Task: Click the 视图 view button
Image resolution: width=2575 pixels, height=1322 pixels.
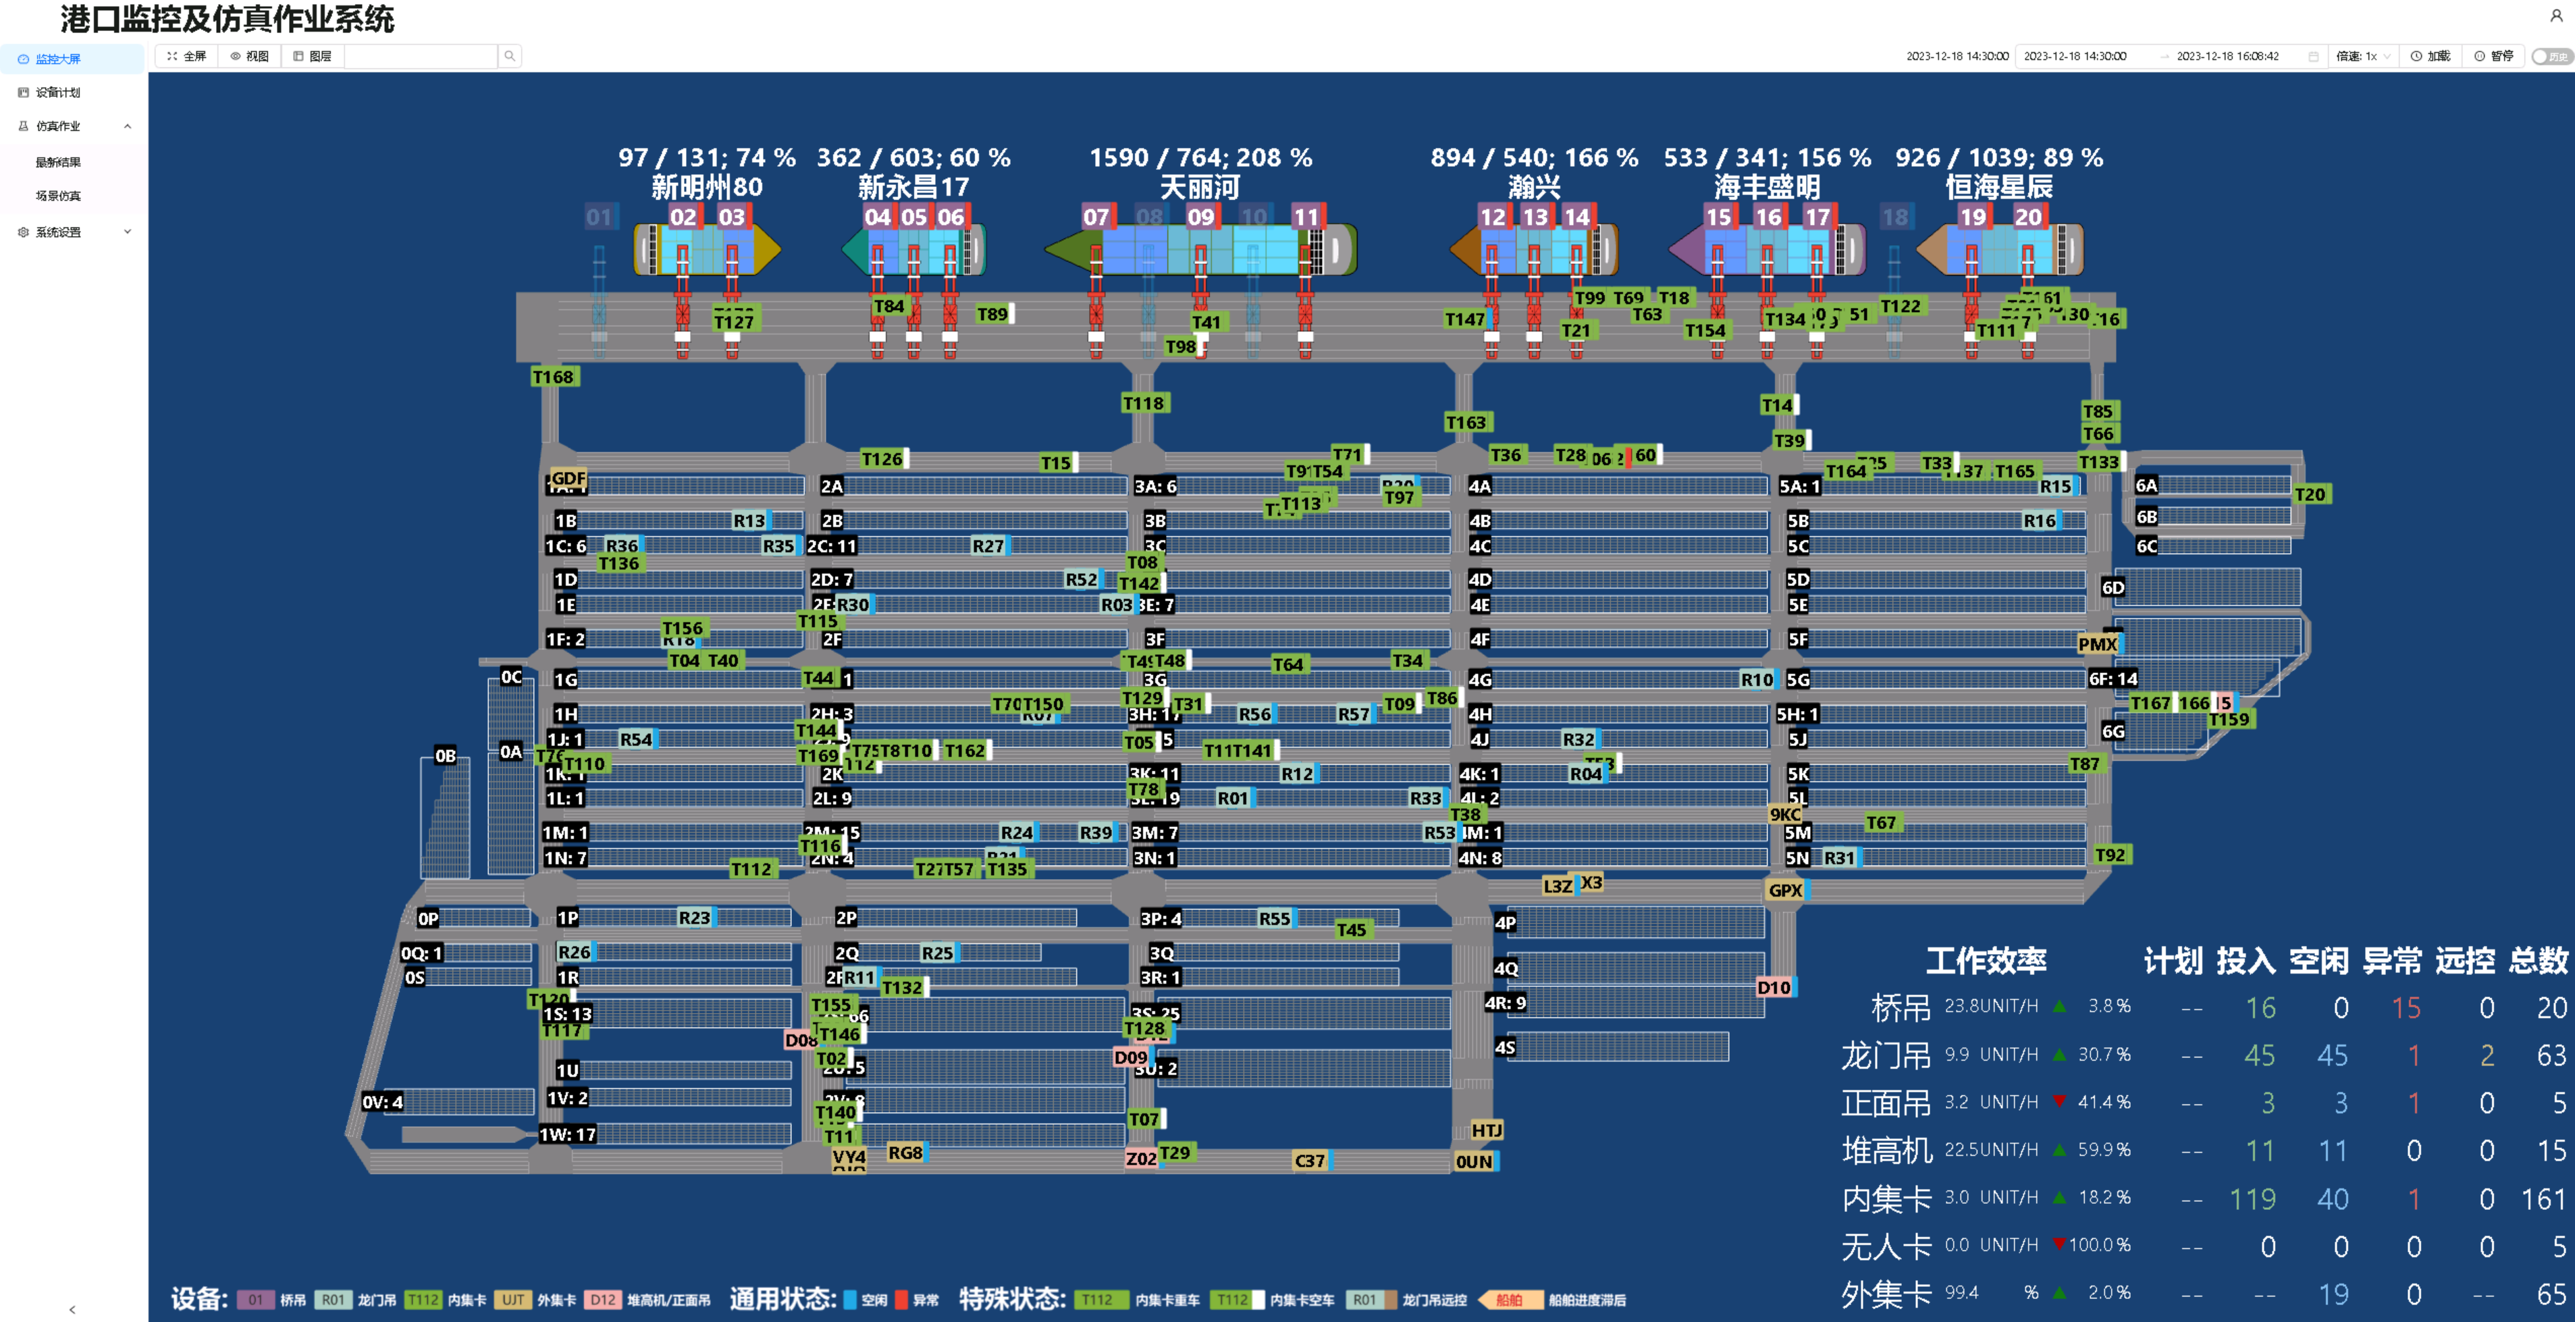Action: coord(250,56)
